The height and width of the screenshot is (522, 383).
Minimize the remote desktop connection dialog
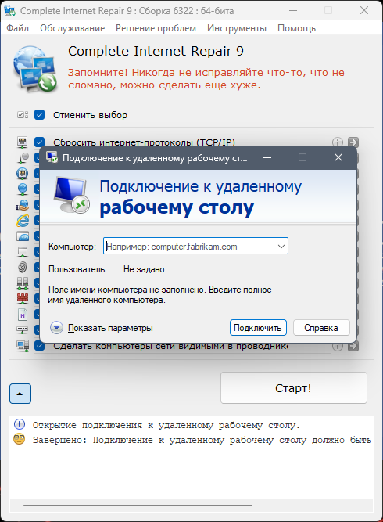pos(267,157)
